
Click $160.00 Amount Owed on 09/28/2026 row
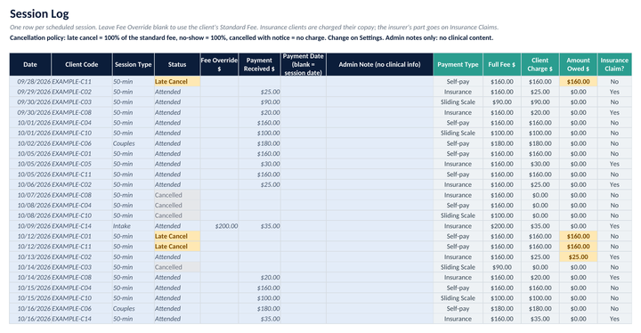coord(578,81)
